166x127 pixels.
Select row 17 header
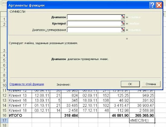click(x=4, y=120)
